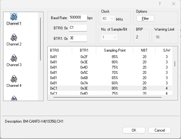Click the 70% sampling point cell

click(115, 73)
